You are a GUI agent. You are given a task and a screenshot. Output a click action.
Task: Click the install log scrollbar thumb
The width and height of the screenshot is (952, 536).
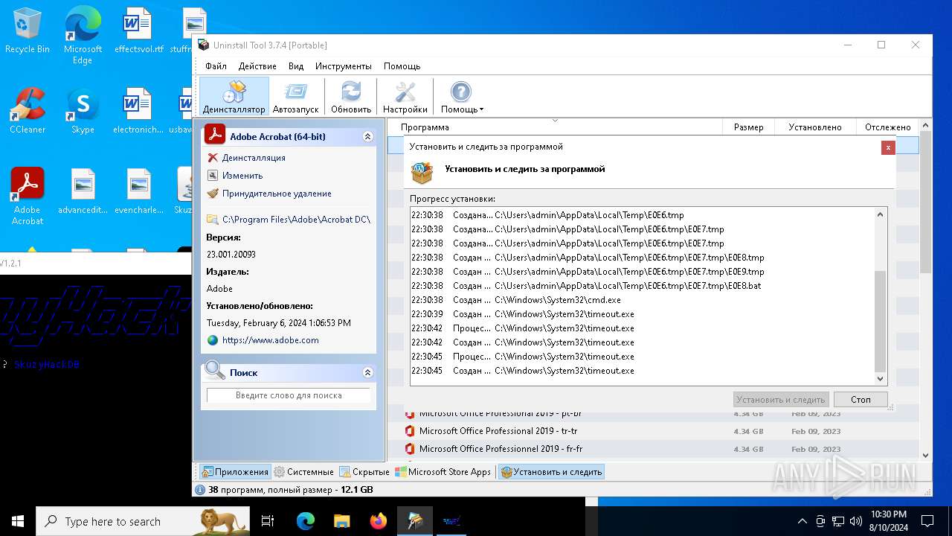(881, 322)
